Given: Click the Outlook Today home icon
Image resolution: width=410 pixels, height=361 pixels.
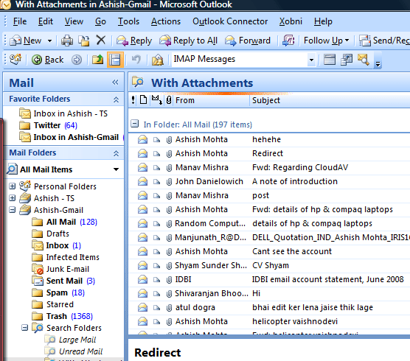Looking at the screenshot, I should click(x=15, y=60).
